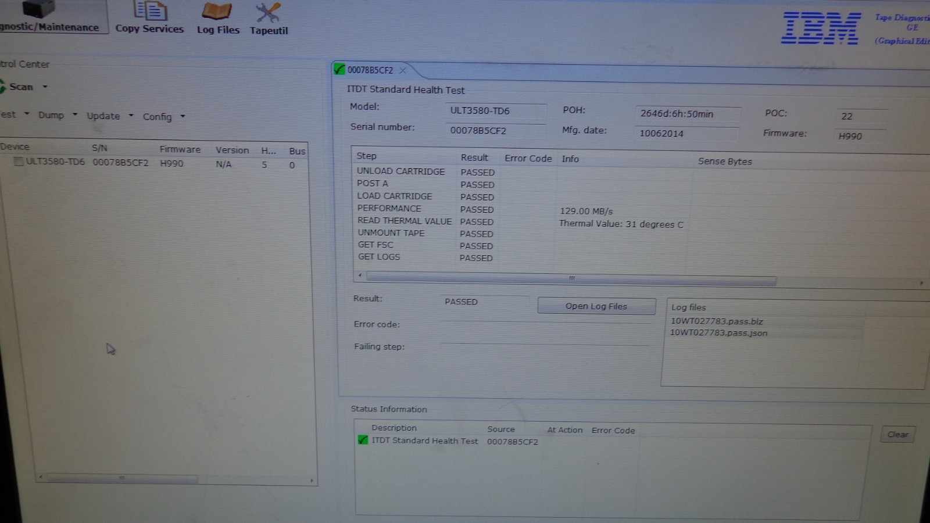
Task: Click the Result field showing PASSED
Action: [x=486, y=302]
